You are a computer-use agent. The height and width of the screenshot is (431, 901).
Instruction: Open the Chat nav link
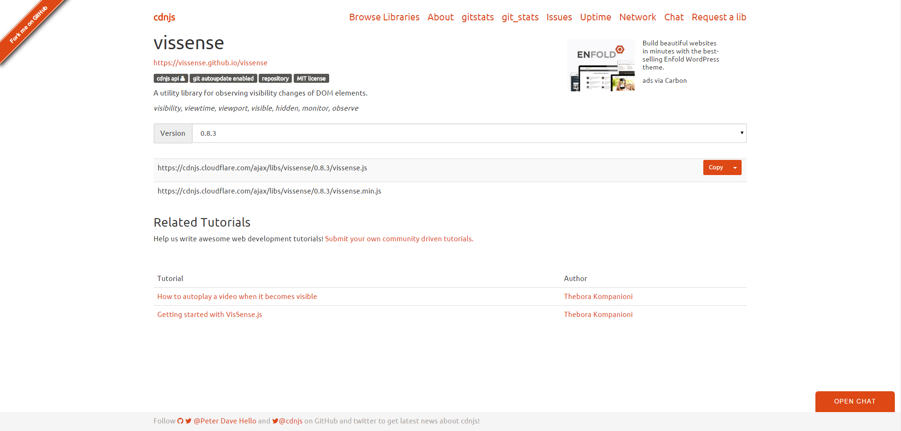[x=674, y=17]
